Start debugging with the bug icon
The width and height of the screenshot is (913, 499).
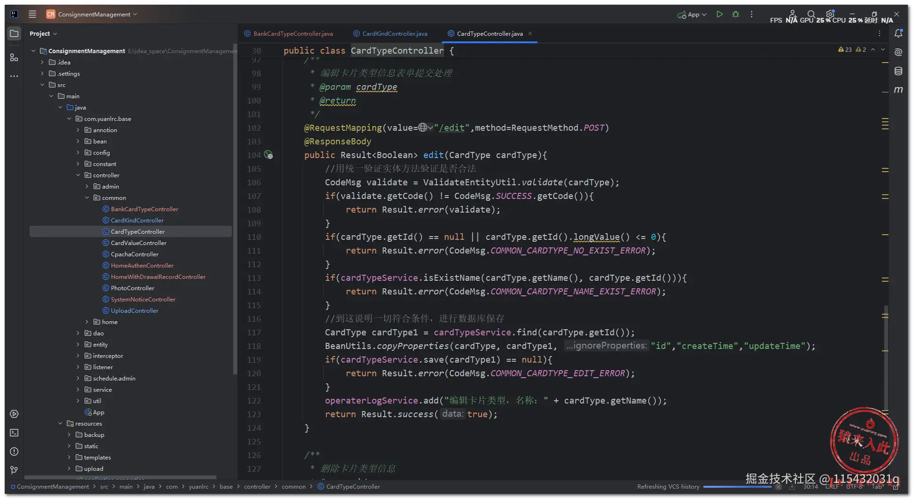coord(736,15)
